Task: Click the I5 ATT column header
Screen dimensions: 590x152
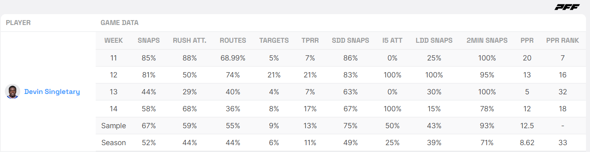Action: [393, 40]
